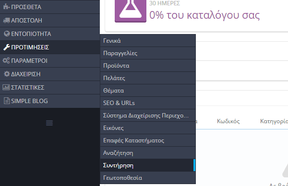Click the gears icon beside ΠΑΡΑΜΕΤΡΟΙ

pyautogui.click(x=6, y=60)
